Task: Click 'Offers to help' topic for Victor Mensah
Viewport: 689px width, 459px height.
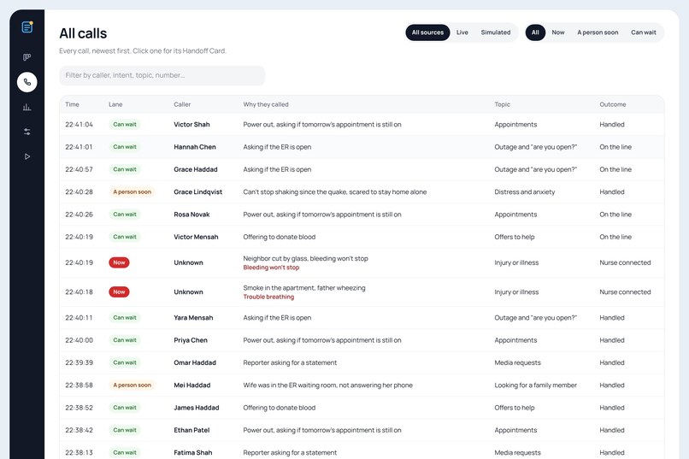Action: [x=515, y=237]
